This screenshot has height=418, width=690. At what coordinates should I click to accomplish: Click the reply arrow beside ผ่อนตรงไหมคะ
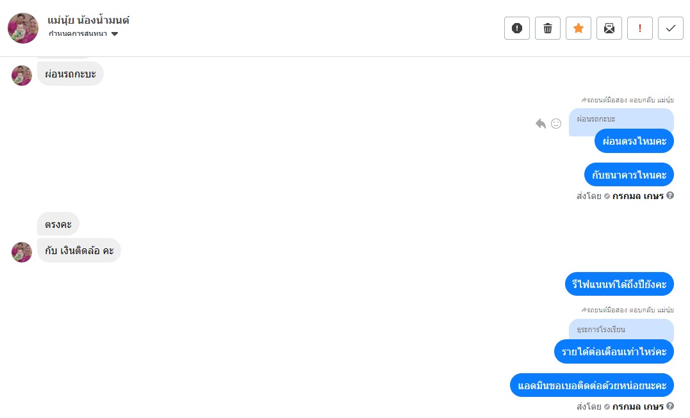click(x=541, y=124)
